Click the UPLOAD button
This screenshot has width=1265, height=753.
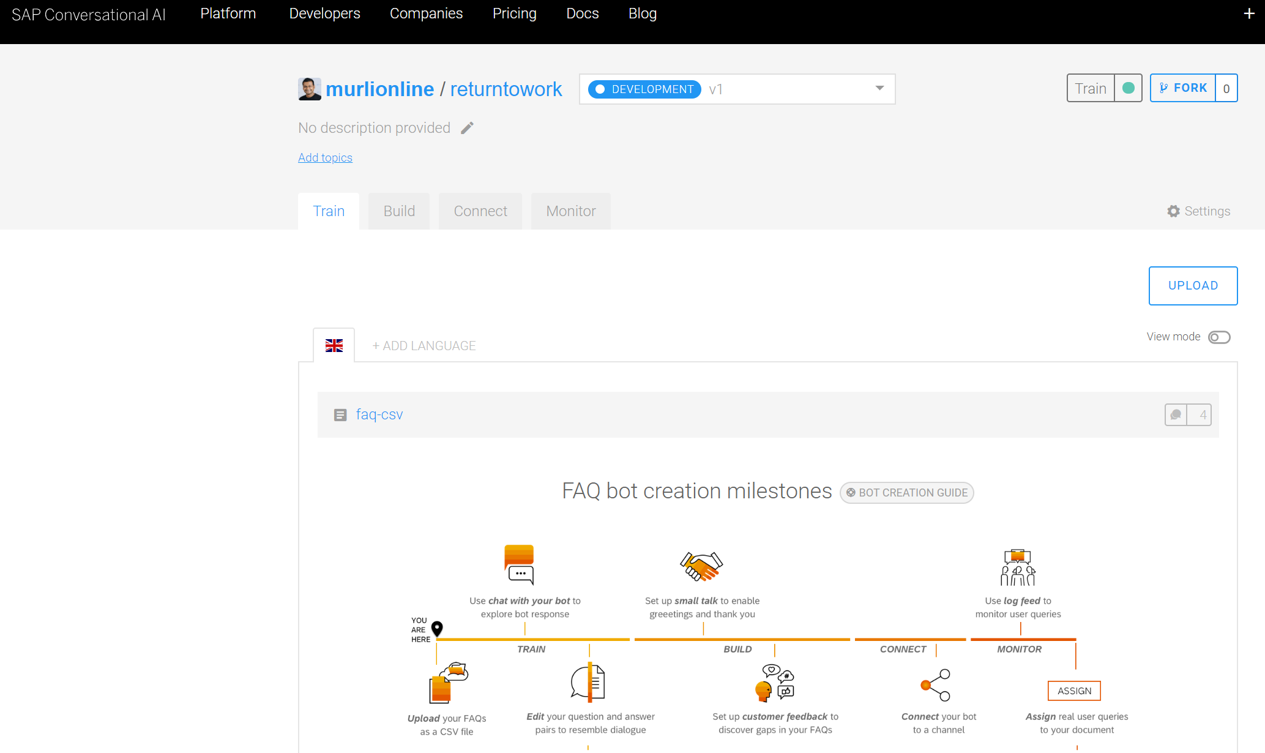pos(1193,286)
